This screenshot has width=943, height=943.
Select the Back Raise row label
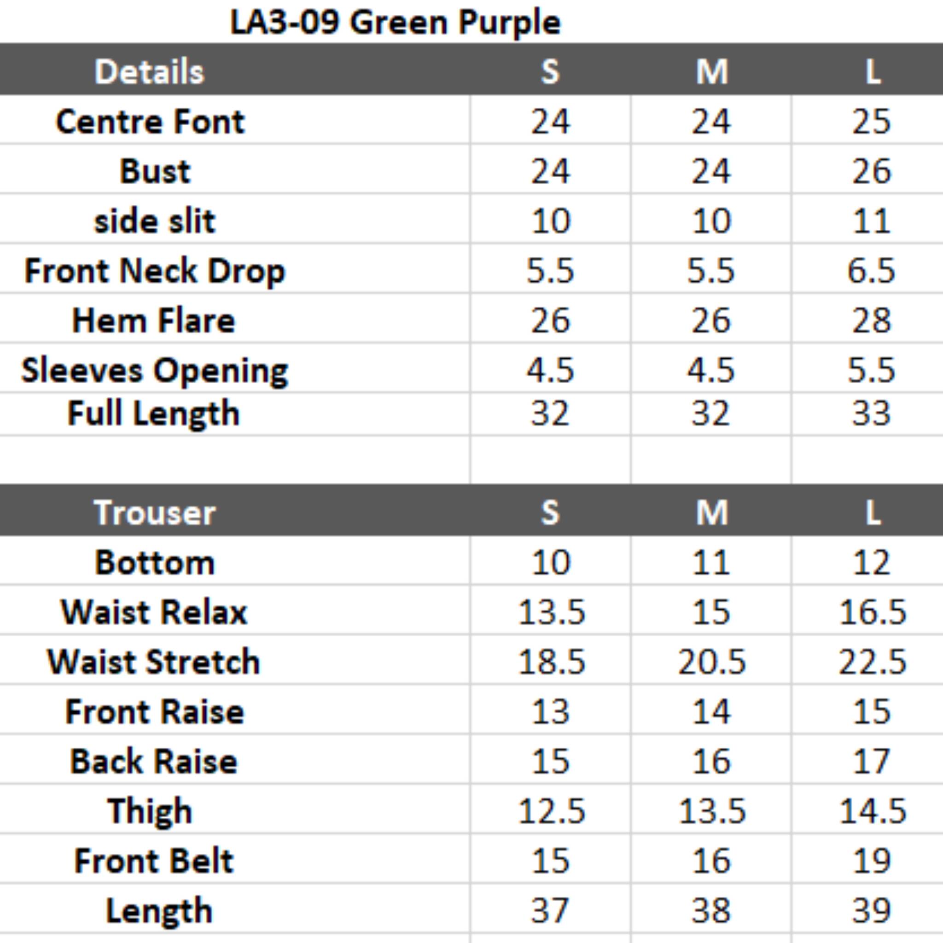coord(153,762)
